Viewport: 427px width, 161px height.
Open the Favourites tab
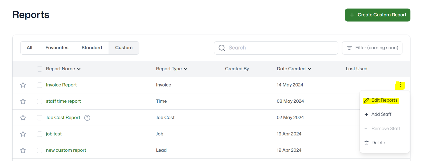(x=57, y=48)
